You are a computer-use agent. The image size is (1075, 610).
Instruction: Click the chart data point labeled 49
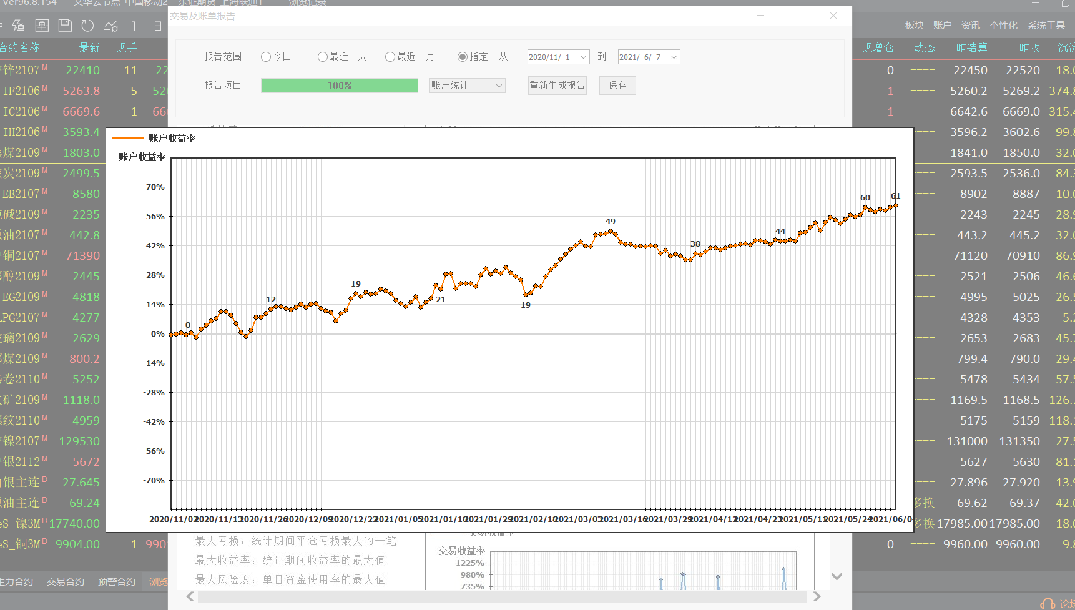[611, 230]
